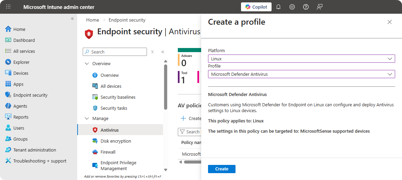The width and height of the screenshot is (402, 180).
Task: Open the notifications bell icon
Action: [278, 7]
